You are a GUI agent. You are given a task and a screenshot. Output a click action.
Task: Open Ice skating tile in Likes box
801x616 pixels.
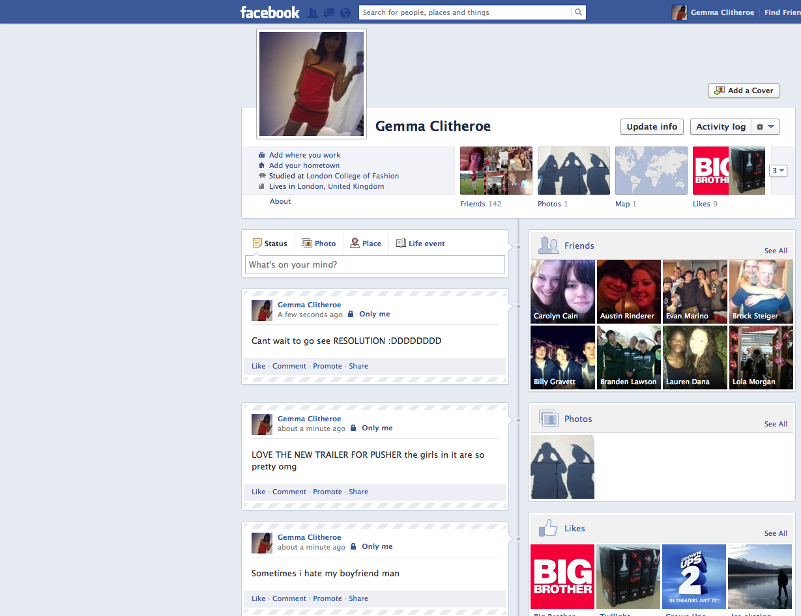tap(760, 576)
